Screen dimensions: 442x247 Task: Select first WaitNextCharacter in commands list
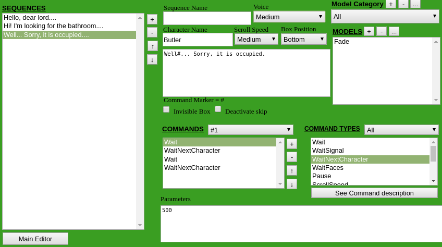click(x=219, y=151)
